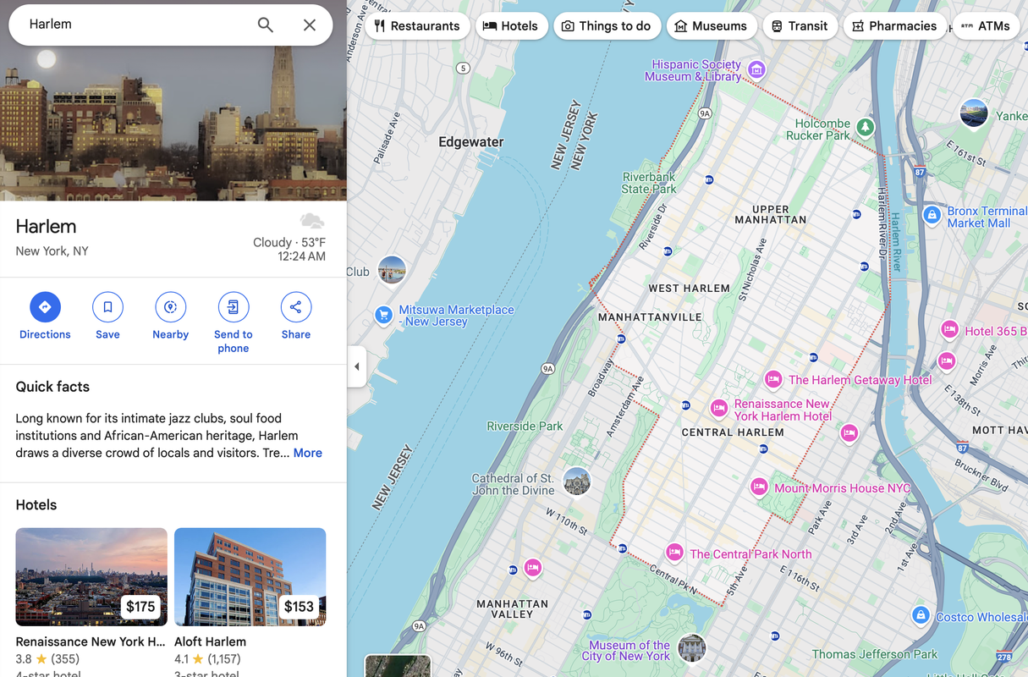Screen dimensions: 1028x677
Task: Select the Museums filter chip
Action: [x=711, y=25]
